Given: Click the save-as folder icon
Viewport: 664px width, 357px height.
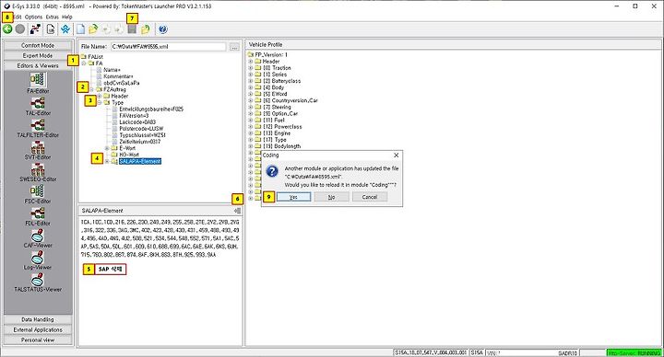Looking at the screenshot, I should pos(146,29).
